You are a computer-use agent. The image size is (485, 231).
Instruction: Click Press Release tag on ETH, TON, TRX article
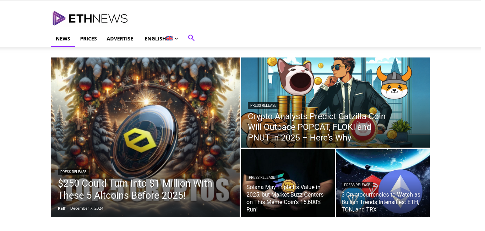coord(357,185)
